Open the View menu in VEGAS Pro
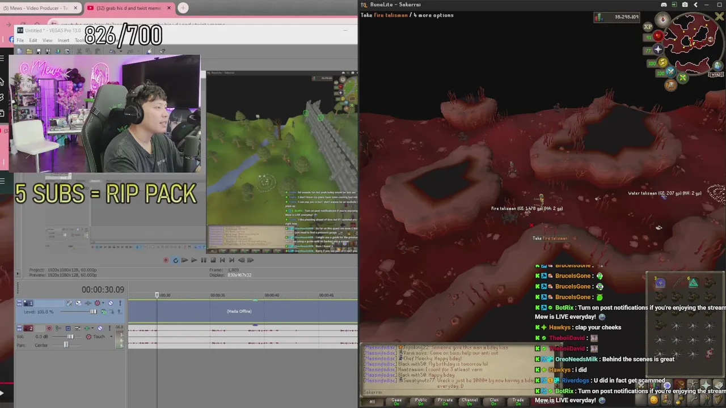Viewport: 726px width, 408px height. [48, 40]
